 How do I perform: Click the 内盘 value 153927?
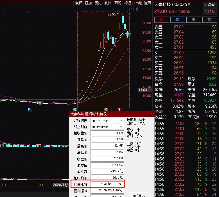[210, 100]
